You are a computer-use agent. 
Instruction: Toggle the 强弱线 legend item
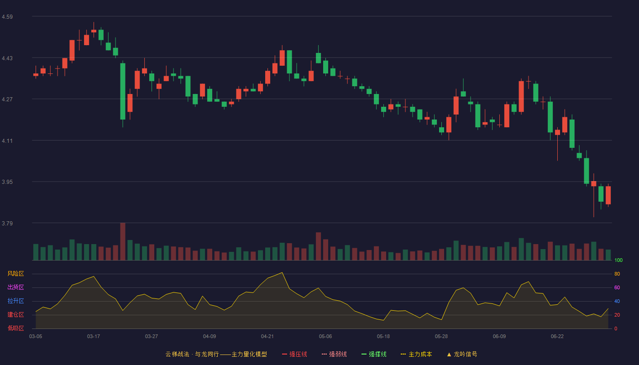pos(334,354)
